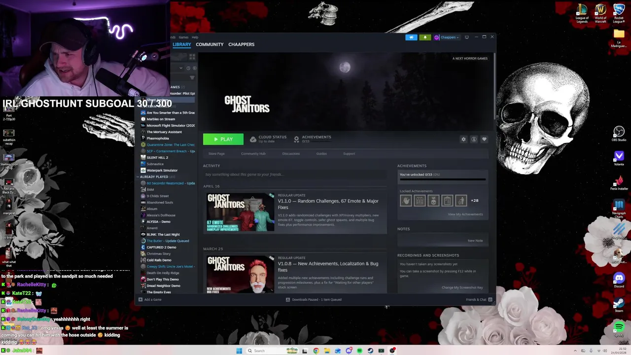Expand the library collection dropdown chevron
Viewport: 631px width, 355px height.
click(181, 68)
